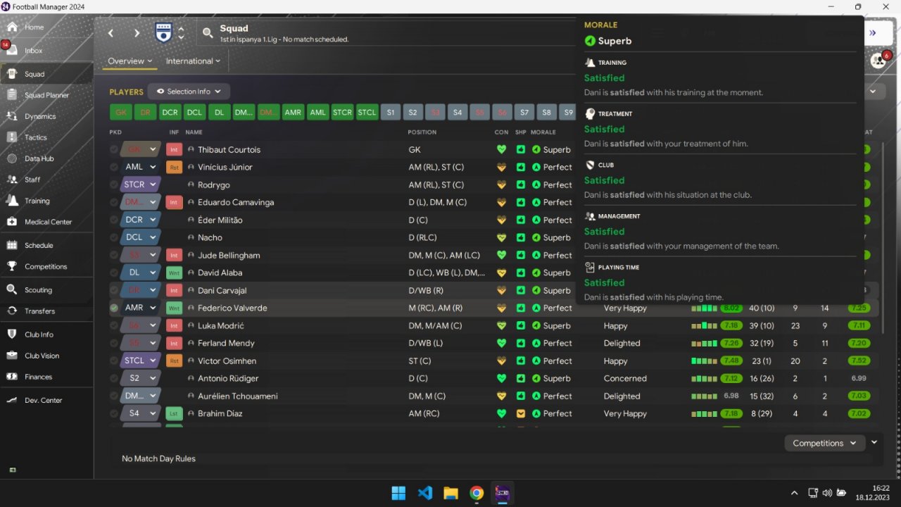Screen dimensions: 901x507
Task: Click the back navigation arrow
Action: point(111,33)
